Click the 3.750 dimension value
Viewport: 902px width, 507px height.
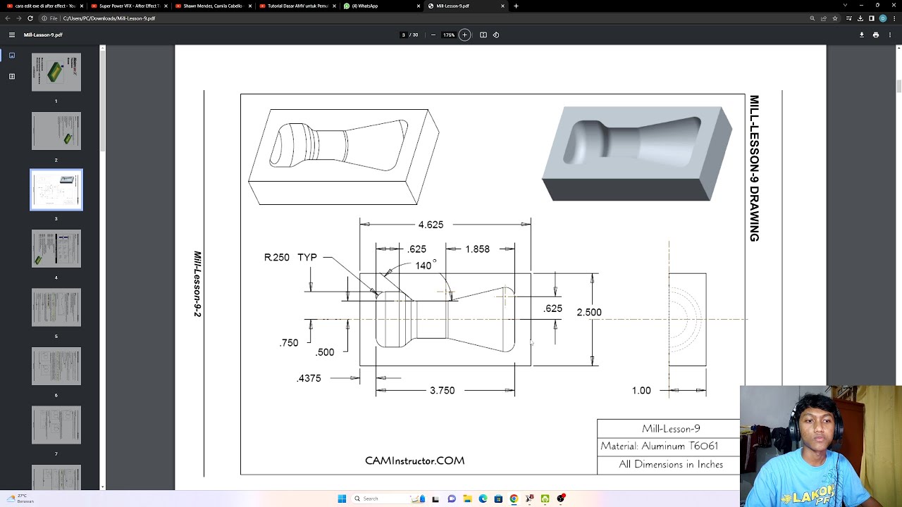(x=442, y=391)
